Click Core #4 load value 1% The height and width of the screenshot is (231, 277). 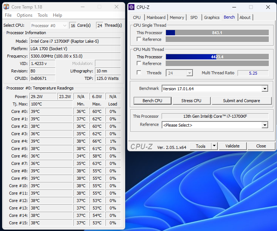113,141
